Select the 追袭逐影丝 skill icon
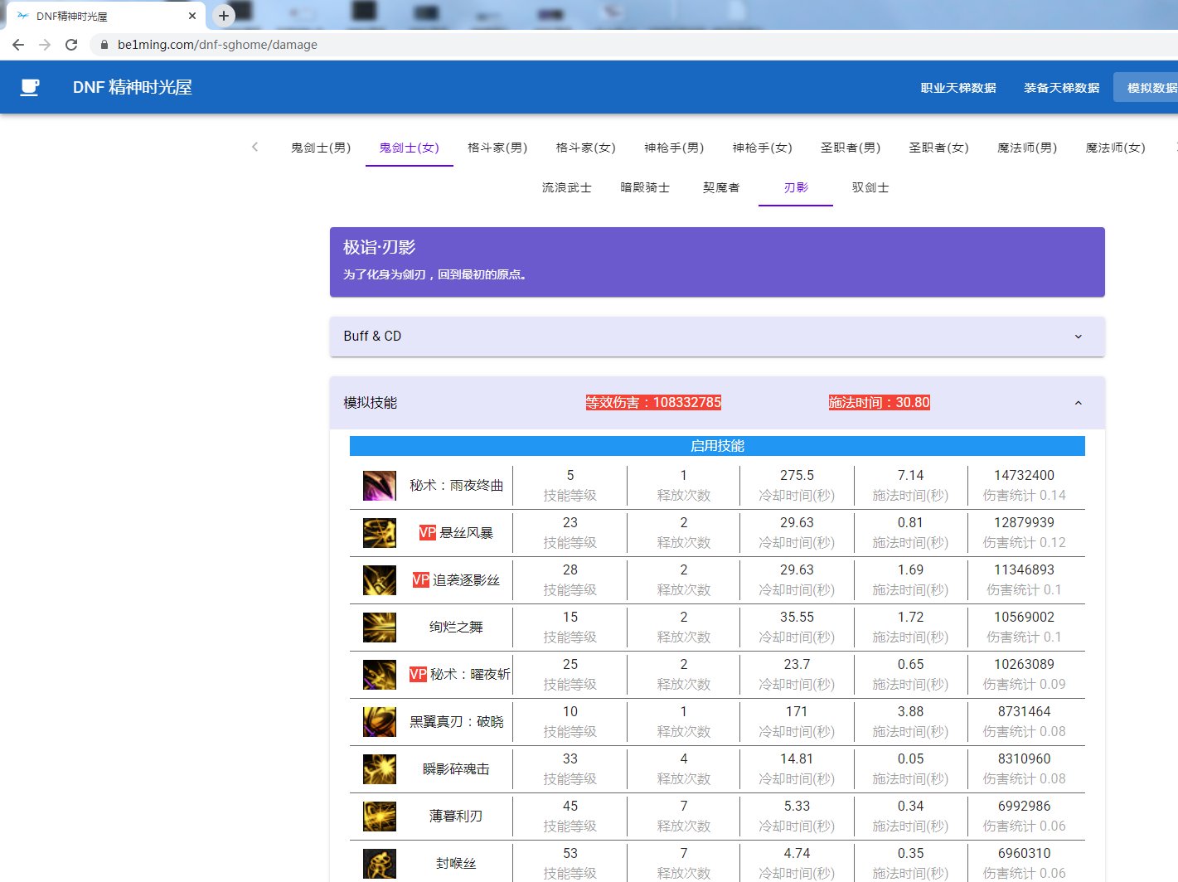The image size is (1178, 882). pos(379,579)
